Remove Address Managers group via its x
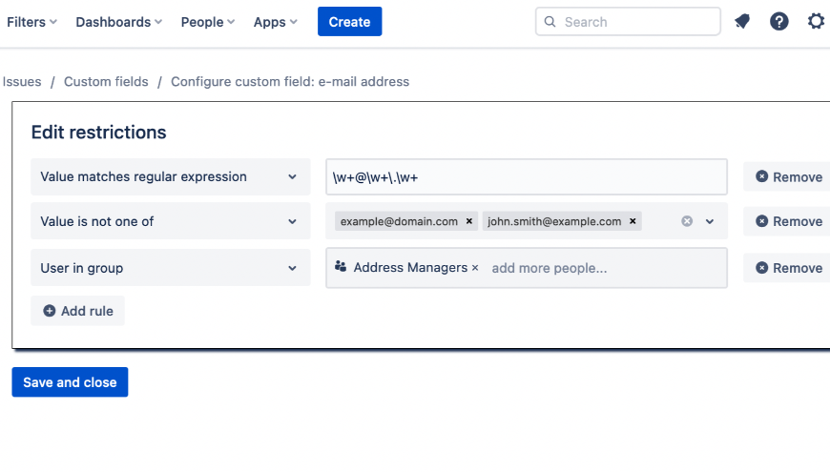 [475, 268]
